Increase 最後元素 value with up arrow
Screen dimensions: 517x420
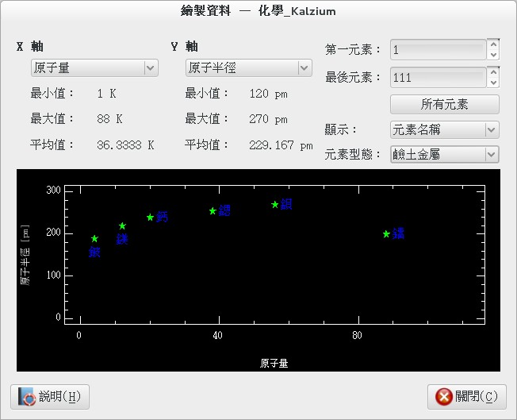point(493,72)
